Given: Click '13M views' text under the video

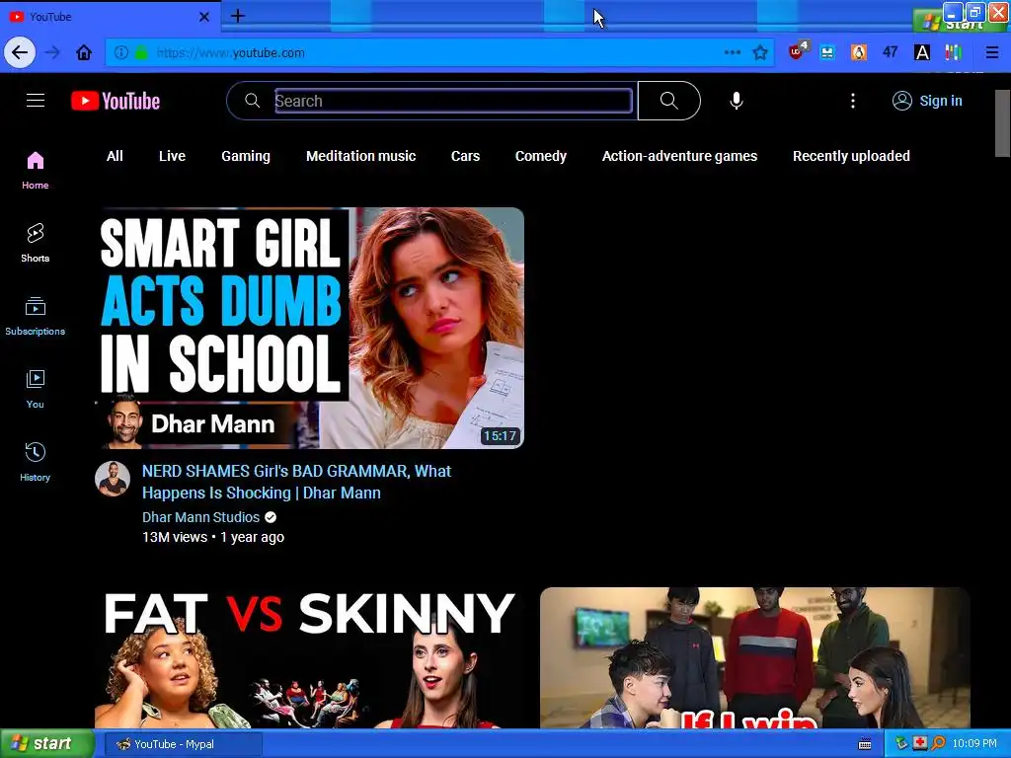Looking at the screenshot, I should tap(175, 537).
